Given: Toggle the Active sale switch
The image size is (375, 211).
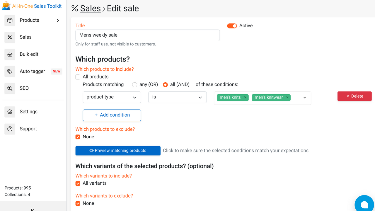Looking at the screenshot, I should (x=232, y=26).
